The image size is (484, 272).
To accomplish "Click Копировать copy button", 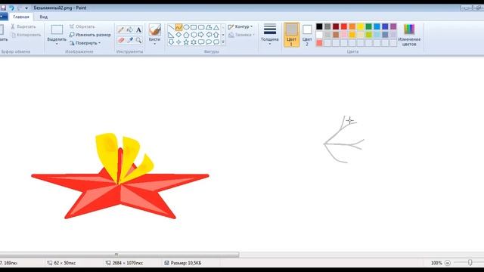I will pos(26,35).
